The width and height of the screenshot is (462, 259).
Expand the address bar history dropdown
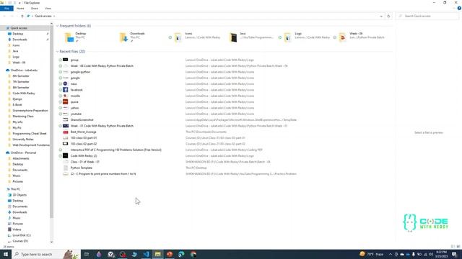[x=381, y=16]
